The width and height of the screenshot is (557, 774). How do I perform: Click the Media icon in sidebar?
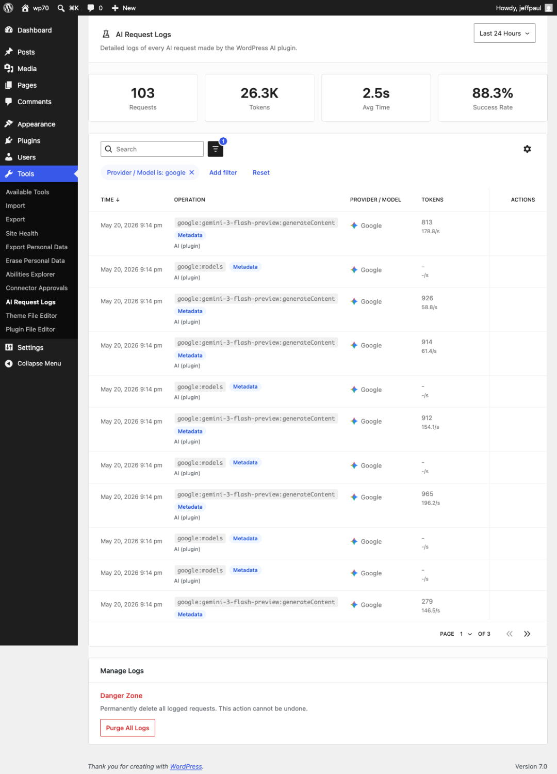pos(9,68)
